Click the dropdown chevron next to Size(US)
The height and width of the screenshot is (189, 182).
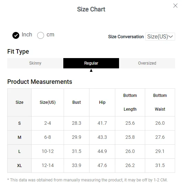[171, 36]
